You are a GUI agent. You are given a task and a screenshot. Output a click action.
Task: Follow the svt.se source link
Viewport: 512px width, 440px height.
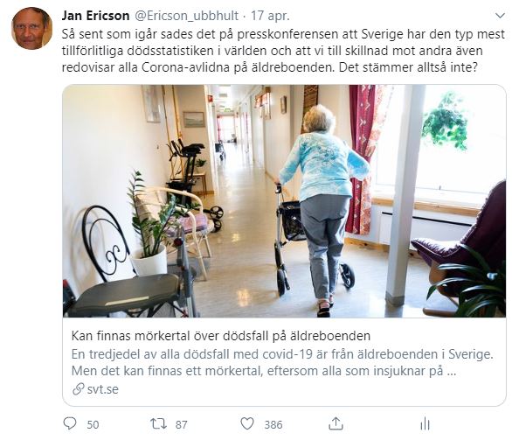click(102, 389)
